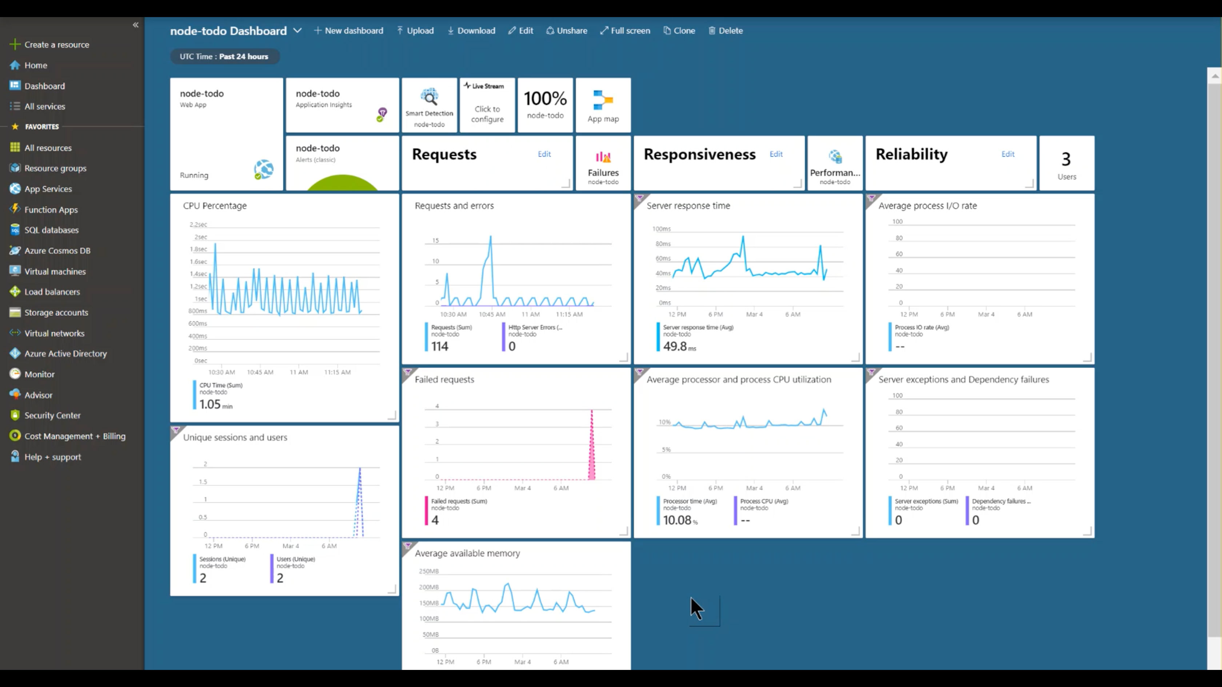Open the App map tile

[x=603, y=104]
